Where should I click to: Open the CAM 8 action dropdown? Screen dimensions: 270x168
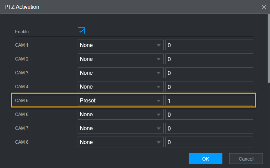click(120, 142)
